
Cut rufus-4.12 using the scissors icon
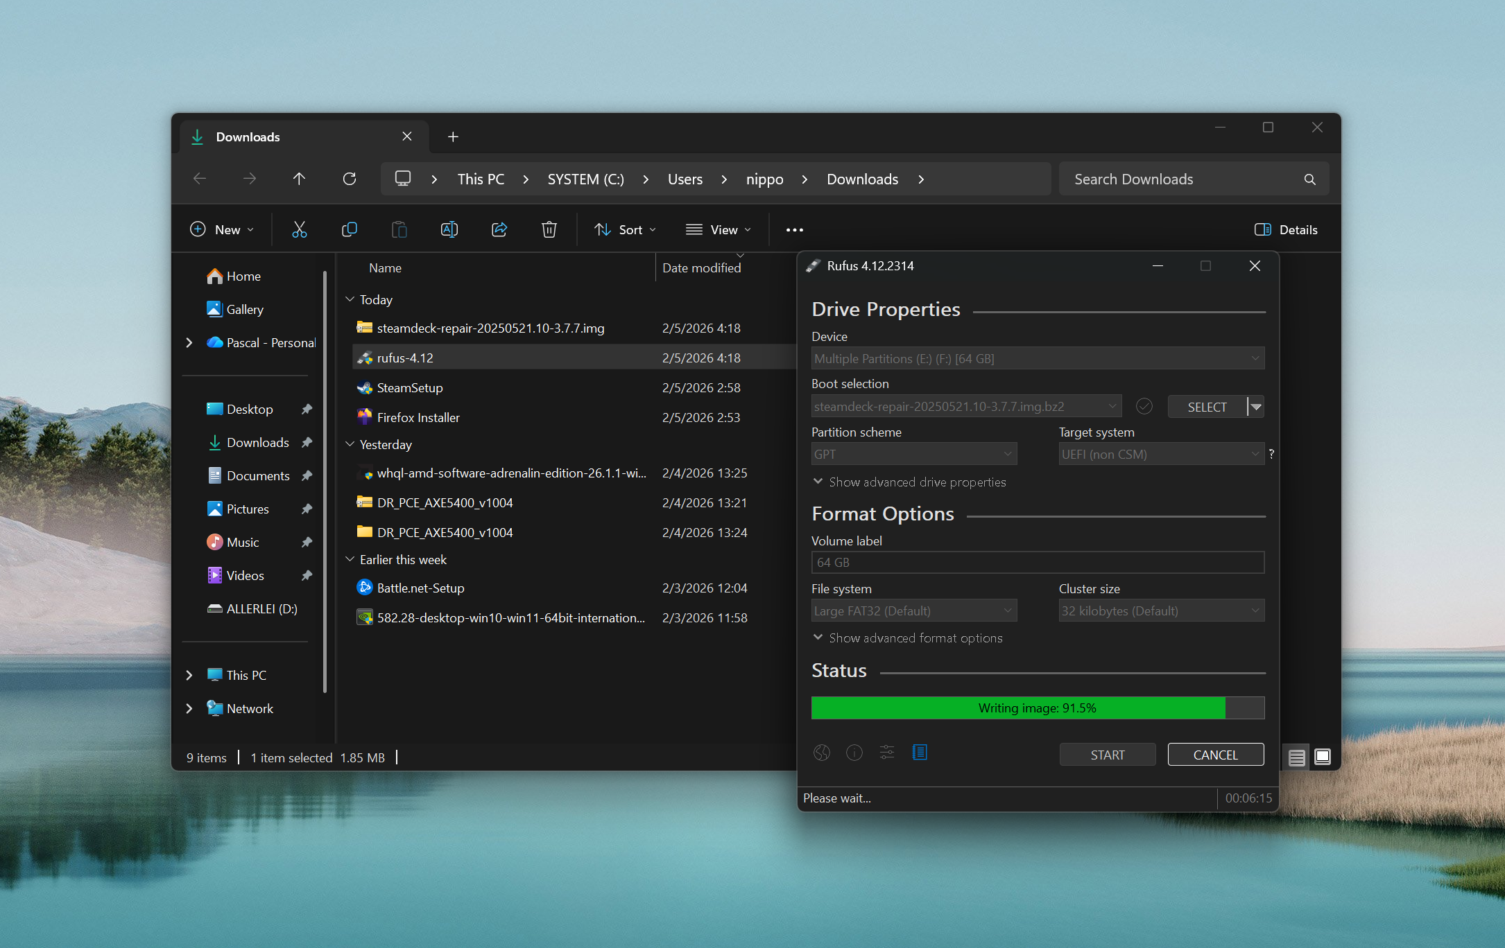pyautogui.click(x=299, y=229)
